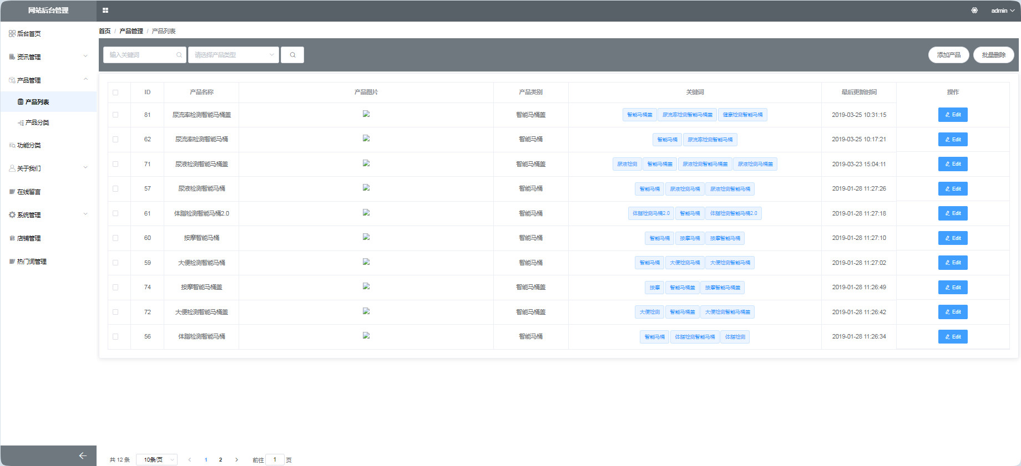The image size is (1021, 466).
Task: Click the magnifier search button
Action: (292, 55)
